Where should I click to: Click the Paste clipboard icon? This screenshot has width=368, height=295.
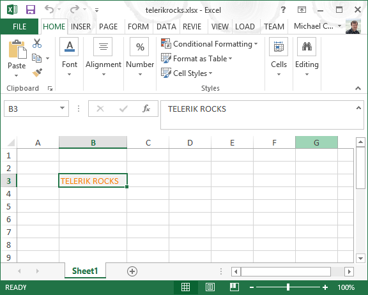click(17, 49)
